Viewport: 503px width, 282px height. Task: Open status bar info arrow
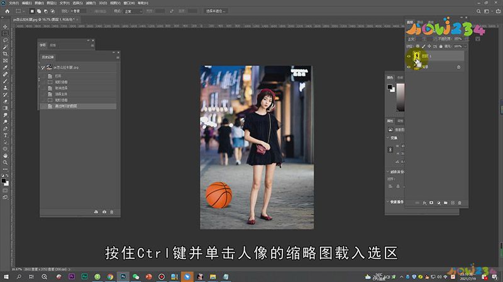point(69,269)
